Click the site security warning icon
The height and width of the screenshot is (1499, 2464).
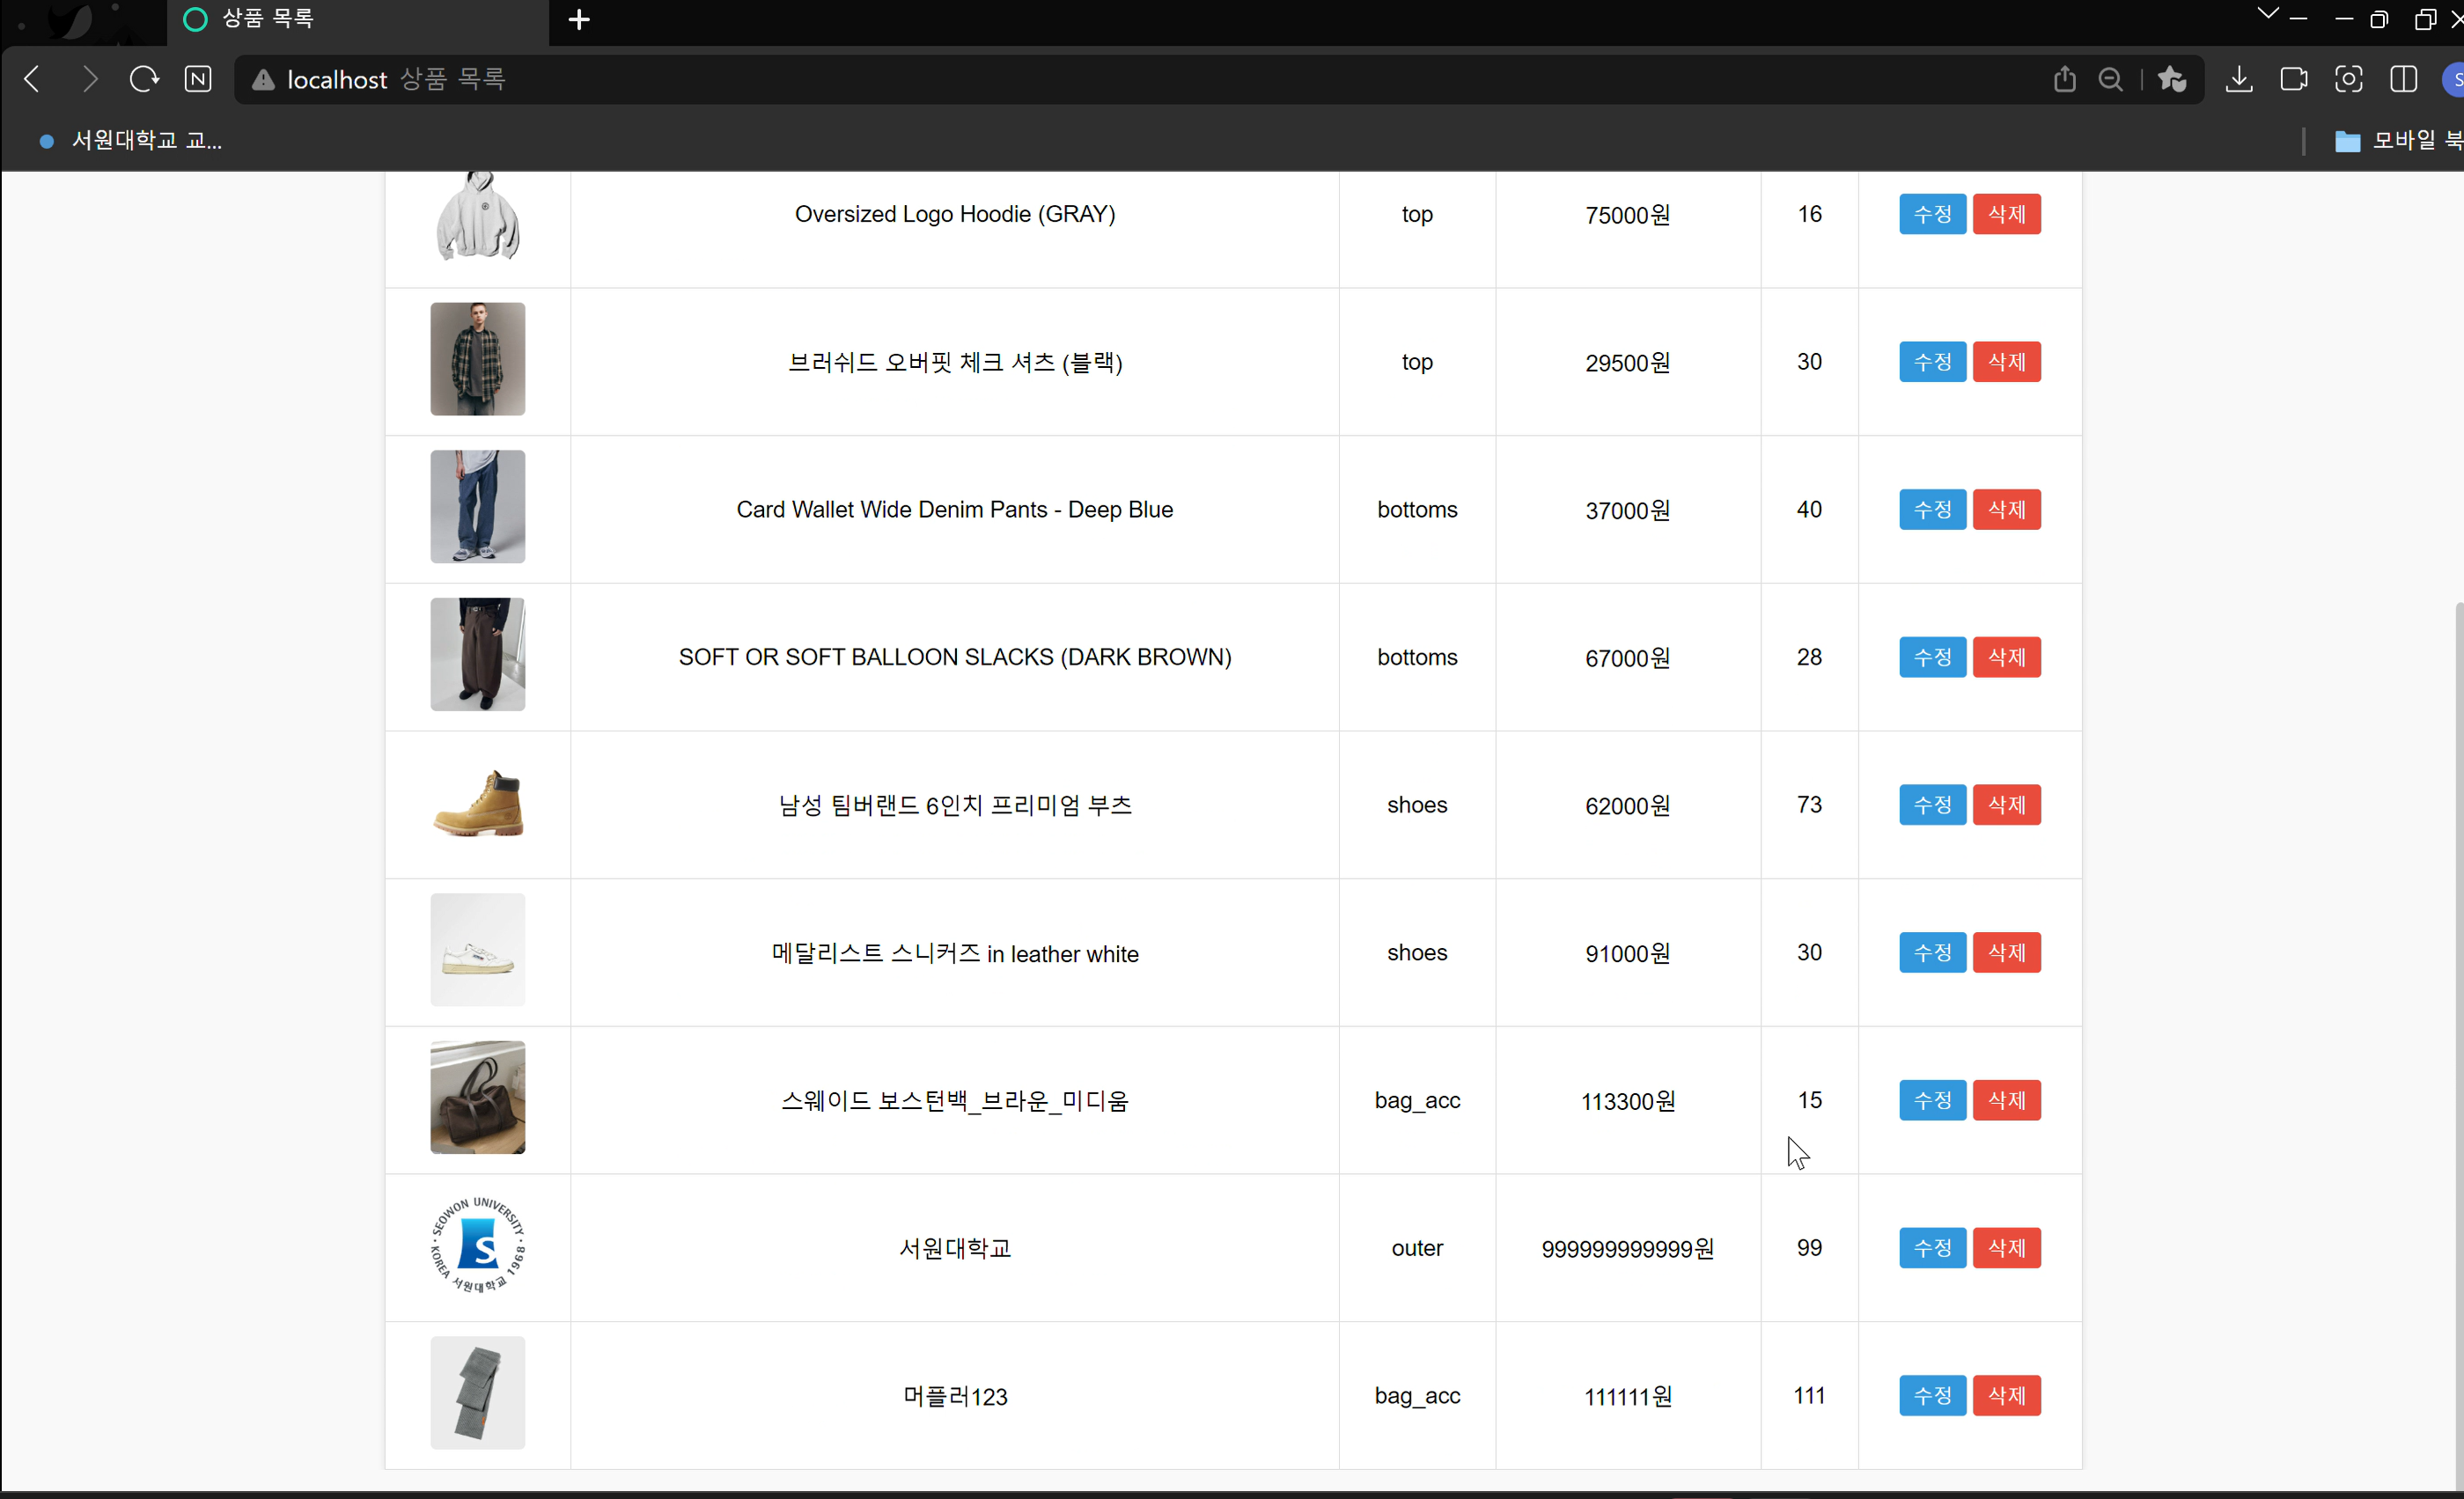tap(262, 79)
